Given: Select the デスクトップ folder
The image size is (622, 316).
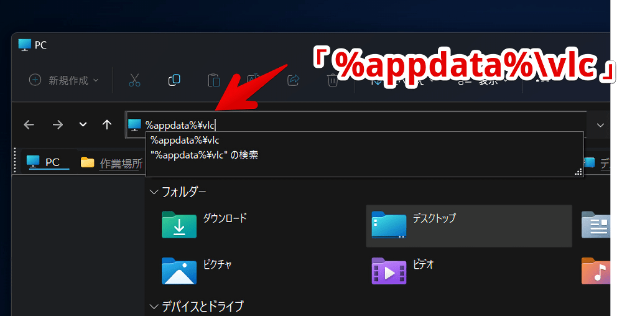Looking at the screenshot, I should (x=469, y=226).
